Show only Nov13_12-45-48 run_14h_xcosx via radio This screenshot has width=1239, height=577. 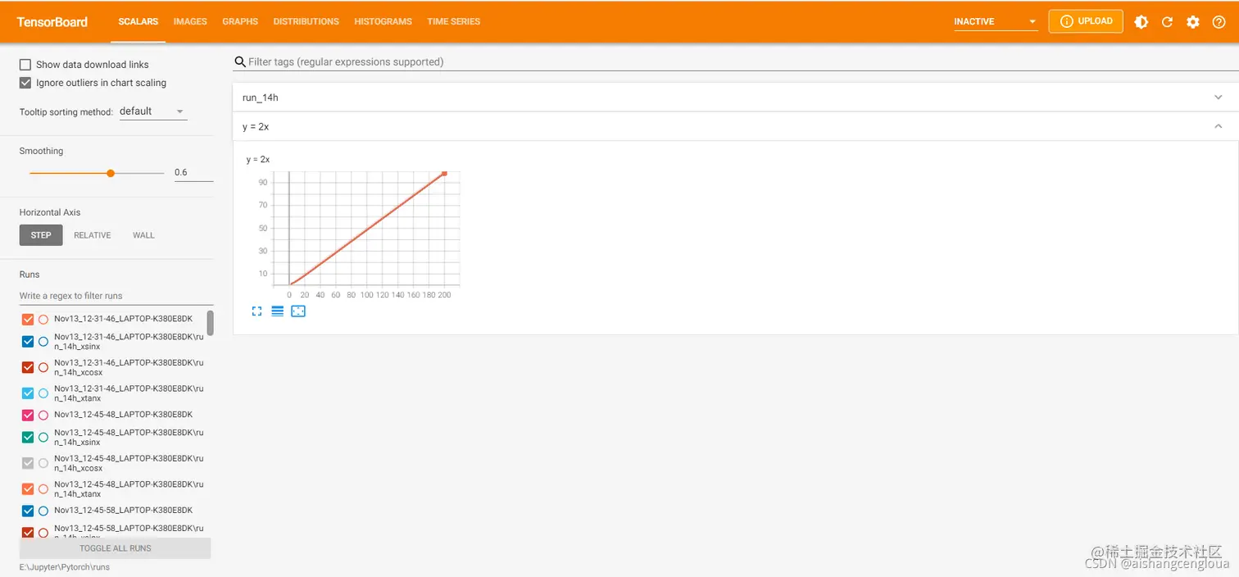tap(43, 463)
